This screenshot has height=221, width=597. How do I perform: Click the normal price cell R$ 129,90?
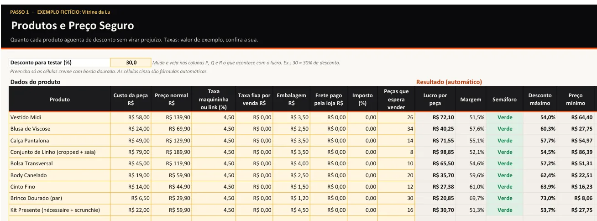click(x=172, y=141)
